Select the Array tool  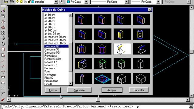point(3,33)
